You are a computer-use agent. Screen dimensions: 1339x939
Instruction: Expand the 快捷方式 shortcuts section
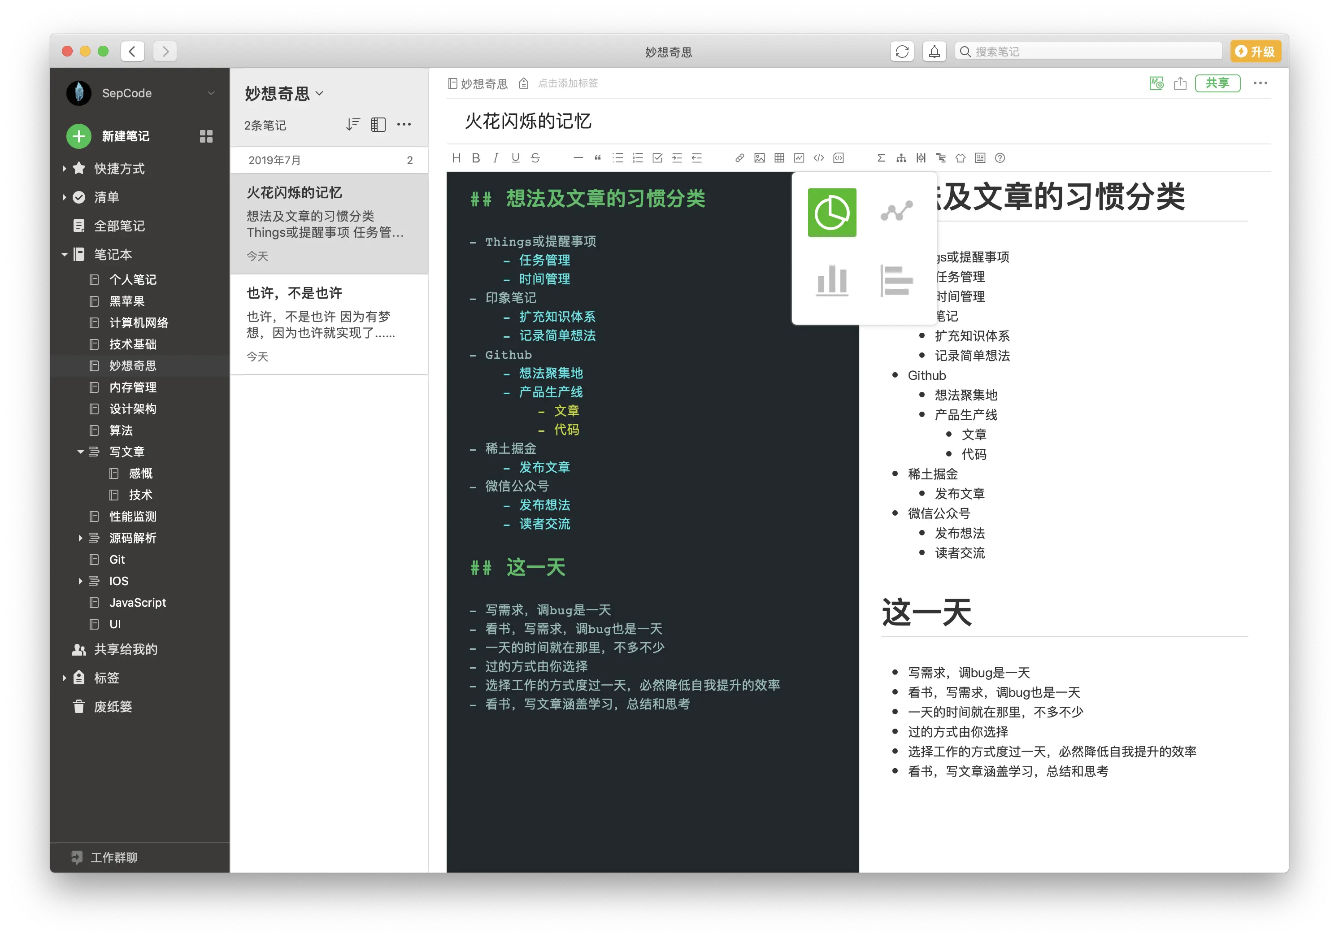(x=64, y=169)
